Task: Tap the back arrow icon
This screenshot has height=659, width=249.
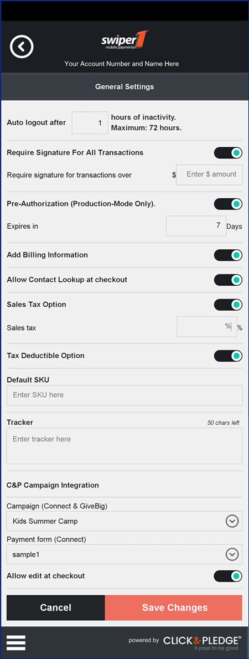Action: pos(22,46)
